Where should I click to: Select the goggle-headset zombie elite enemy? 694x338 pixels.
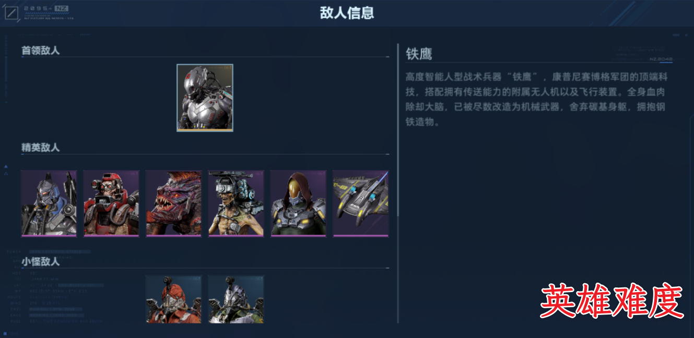[236, 203]
